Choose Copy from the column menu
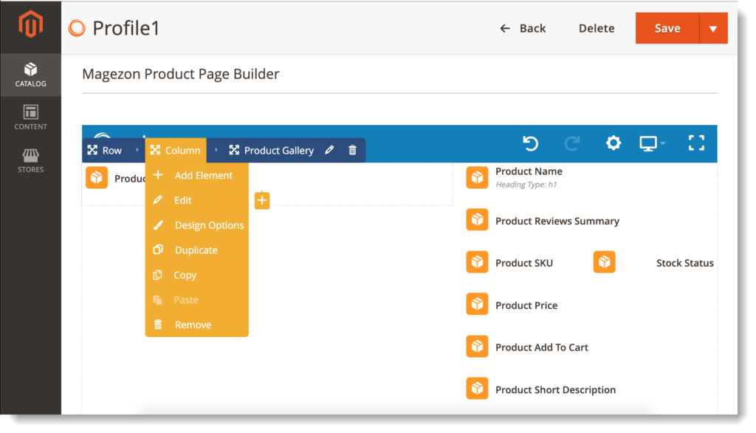The image size is (756, 433). tap(196, 275)
